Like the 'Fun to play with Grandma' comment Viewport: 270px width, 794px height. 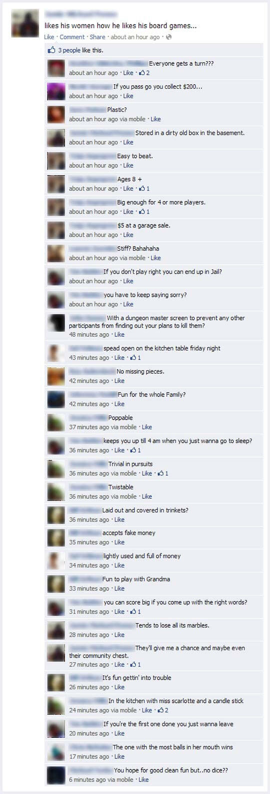click(119, 588)
